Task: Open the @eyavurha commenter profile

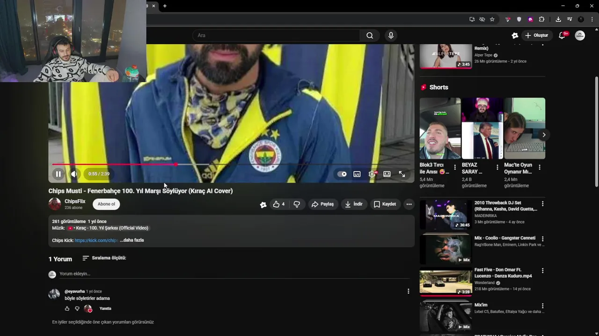Action: point(75,291)
